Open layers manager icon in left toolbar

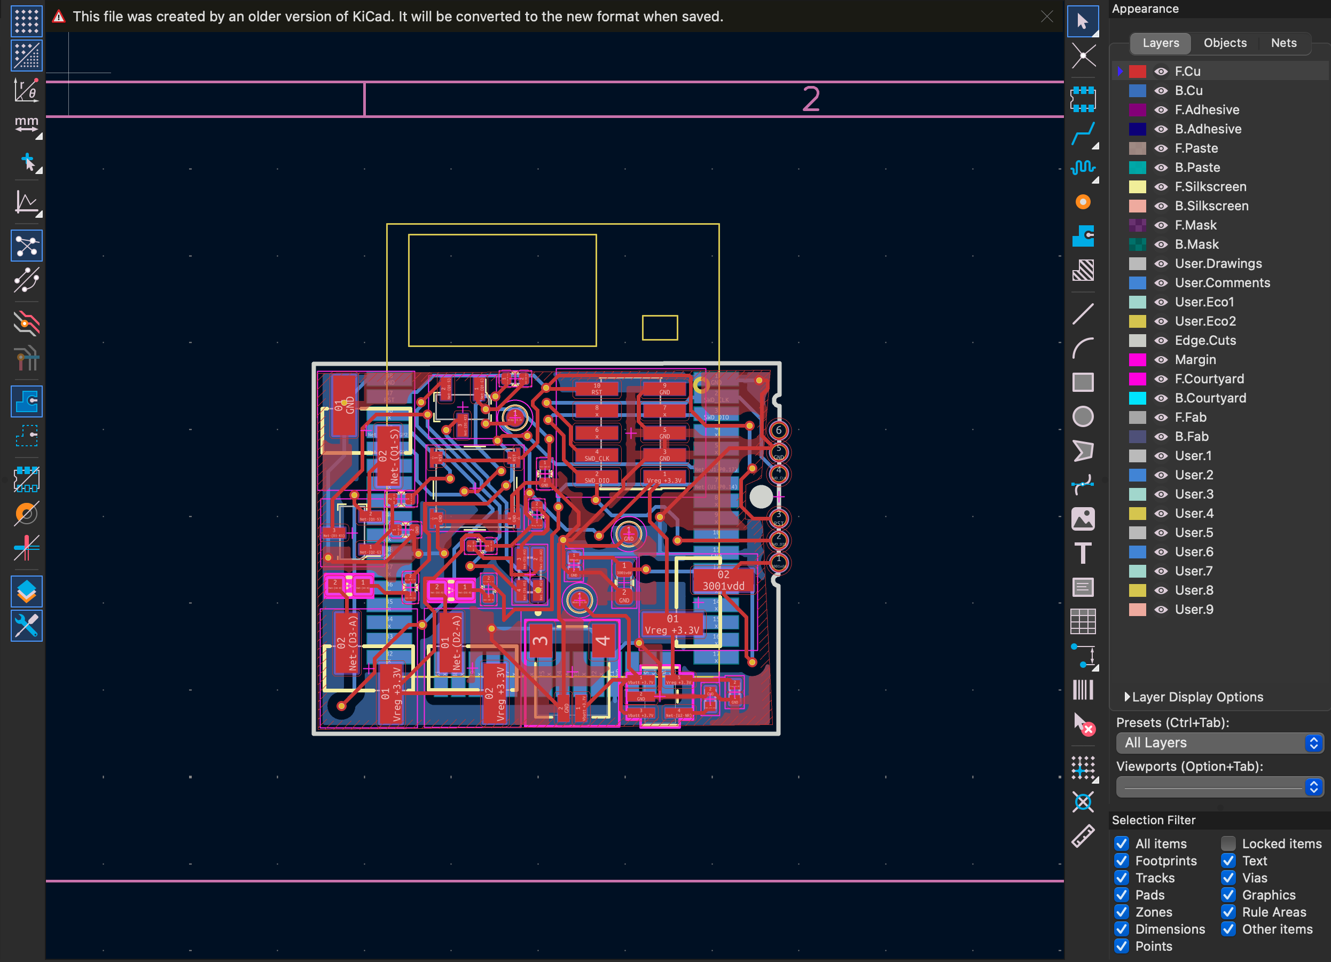click(x=26, y=592)
